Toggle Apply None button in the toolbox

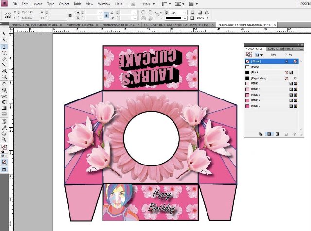tap(4, 162)
